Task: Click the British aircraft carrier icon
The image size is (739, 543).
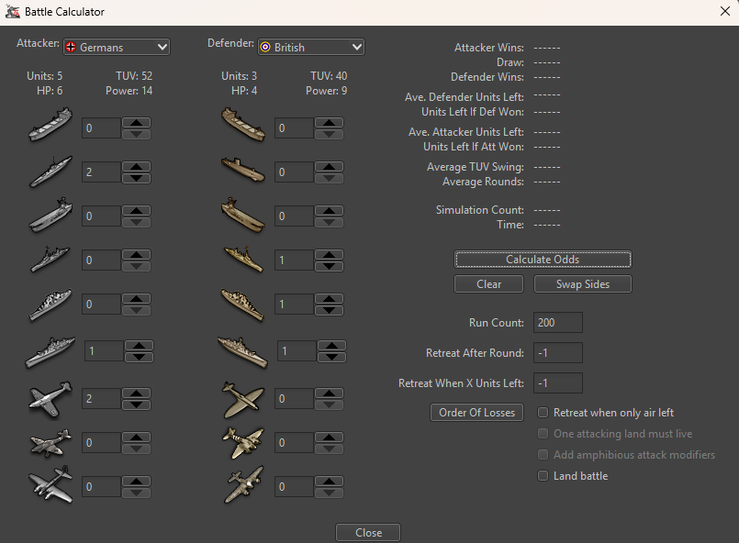Action: point(243,216)
